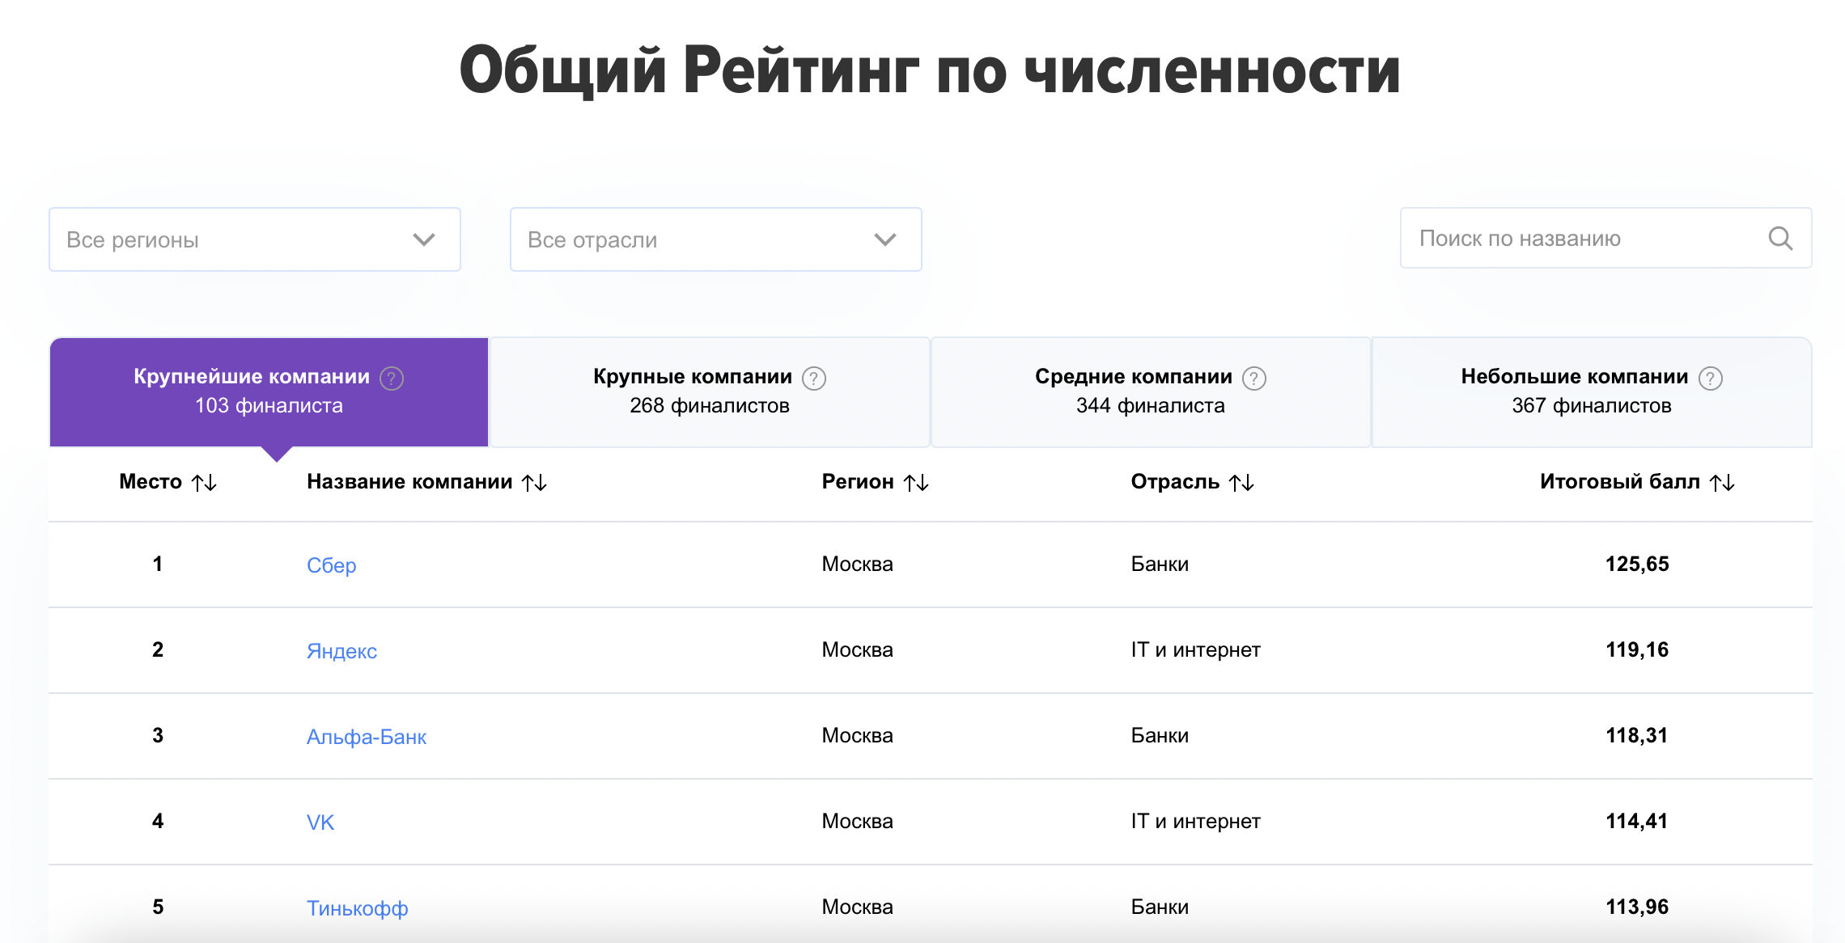This screenshot has width=1845, height=943.
Task: Click Москва in the Яндекс row
Action: click(x=857, y=649)
